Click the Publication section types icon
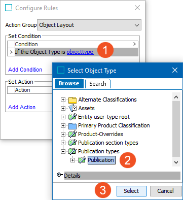Screen dimensions: 183x200 pyautogui.click(x=72, y=143)
